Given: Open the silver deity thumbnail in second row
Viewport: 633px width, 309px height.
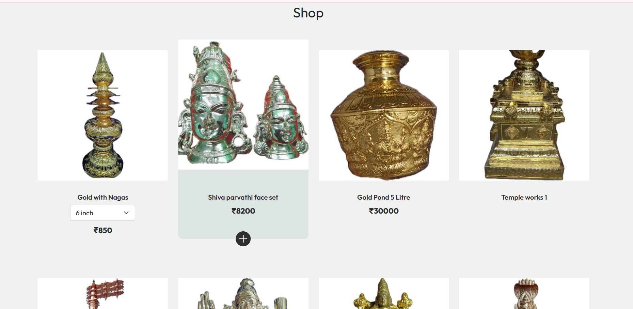Looking at the screenshot, I should tap(243, 294).
